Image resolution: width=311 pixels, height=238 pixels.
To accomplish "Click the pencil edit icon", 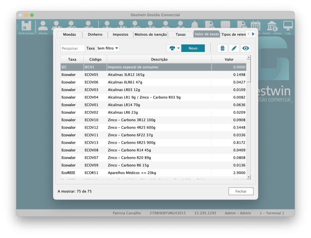I will 234,48.
